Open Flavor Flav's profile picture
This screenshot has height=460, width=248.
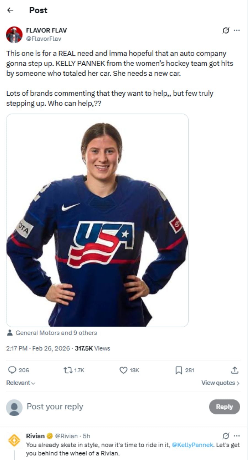[x=14, y=35]
